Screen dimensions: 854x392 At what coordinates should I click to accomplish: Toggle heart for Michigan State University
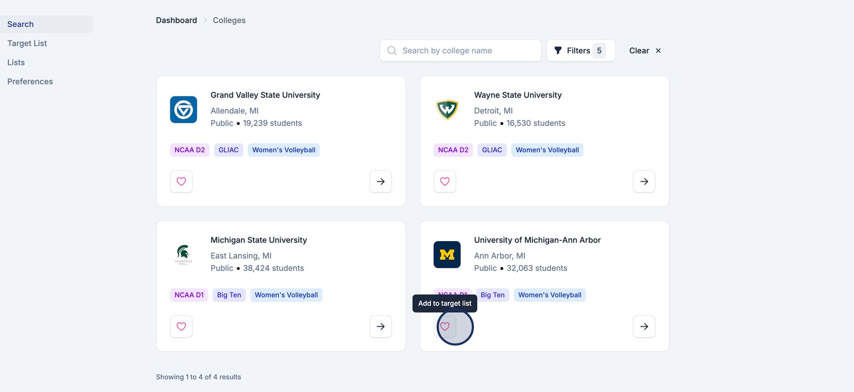pyautogui.click(x=181, y=326)
